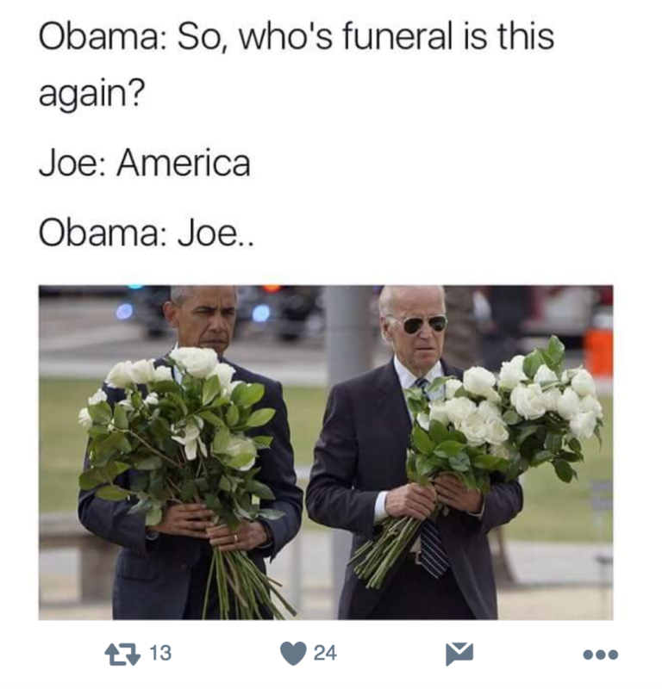Tap the gray pole between the two men
The image size is (662, 689).
point(347,334)
